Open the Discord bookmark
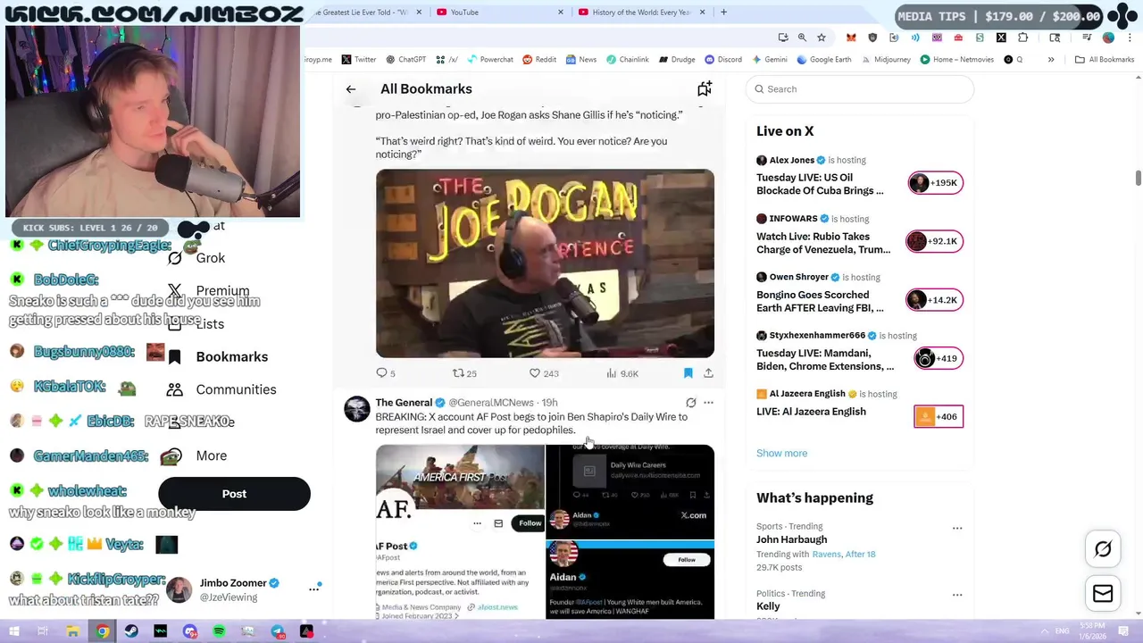Viewport: 1143px width, 643px height. pyautogui.click(x=723, y=60)
